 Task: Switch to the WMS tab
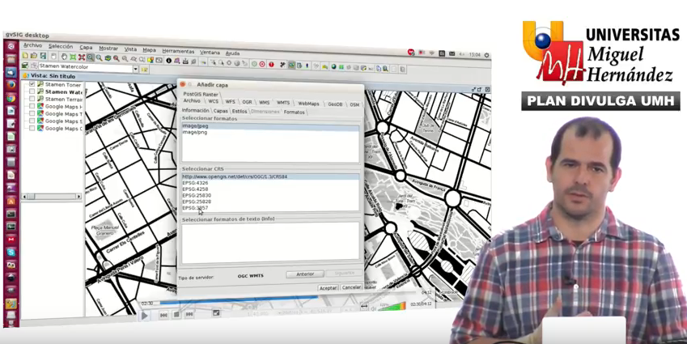pos(265,103)
